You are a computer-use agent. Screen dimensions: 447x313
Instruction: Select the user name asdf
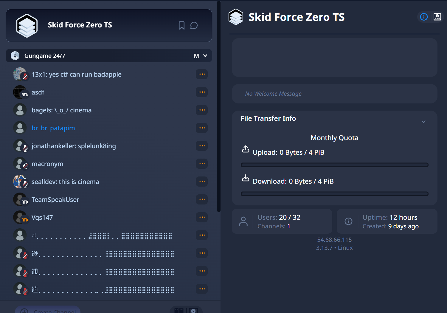[x=38, y=92]
